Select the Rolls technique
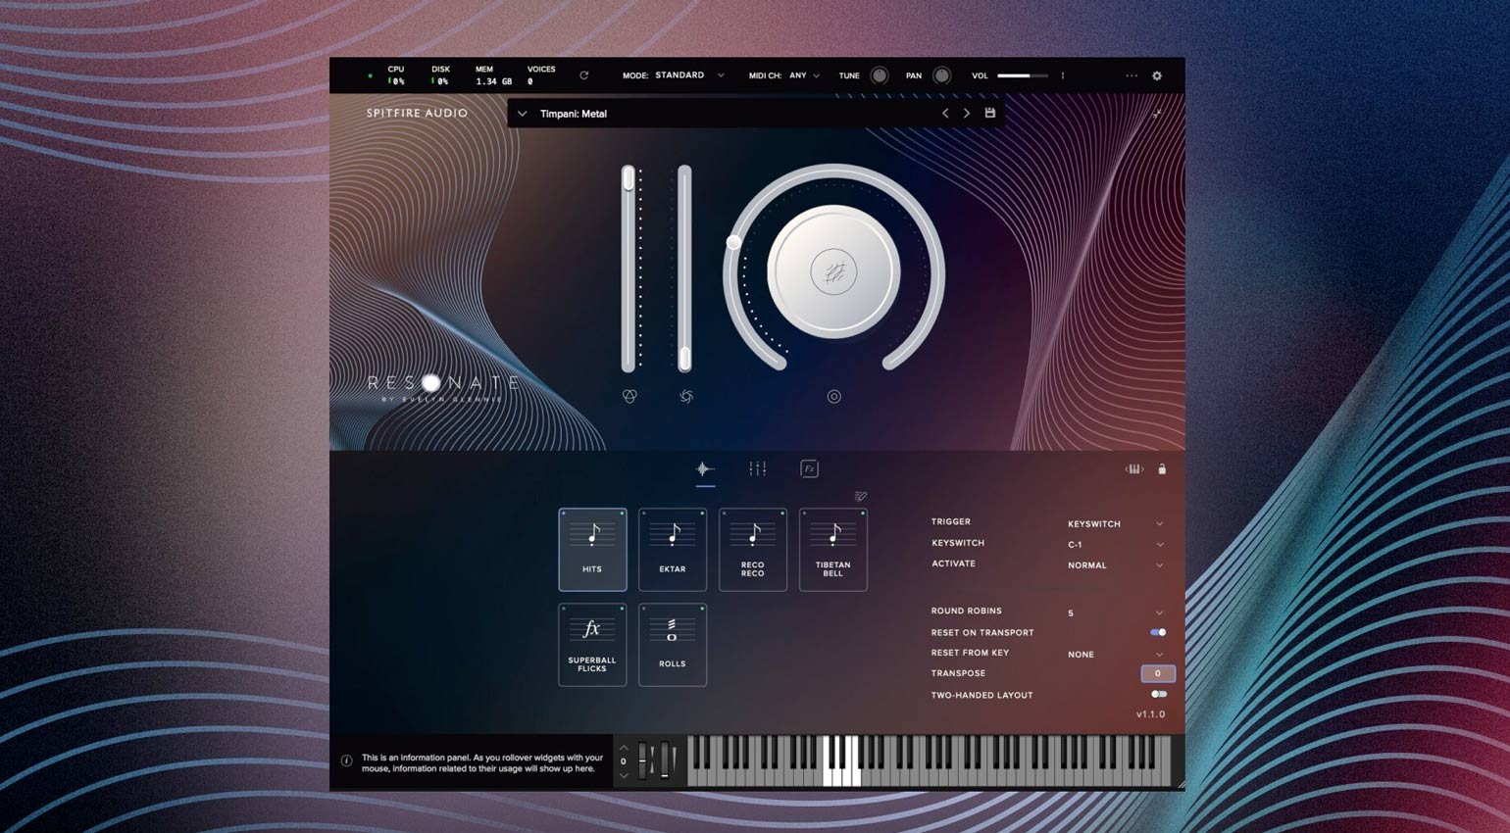Viewport: 1510px width, 833px height. [x=673, y=645]
